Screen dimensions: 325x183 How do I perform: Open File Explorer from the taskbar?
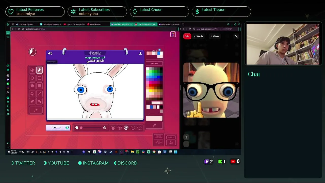click(132, 152)
